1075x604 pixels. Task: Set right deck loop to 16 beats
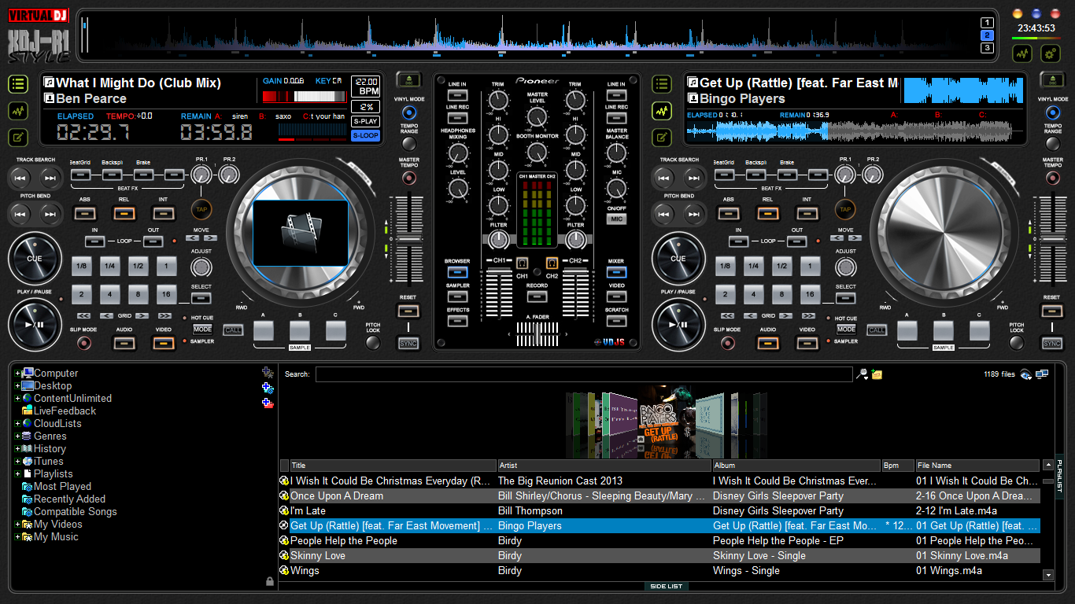[x=810, y=295]
